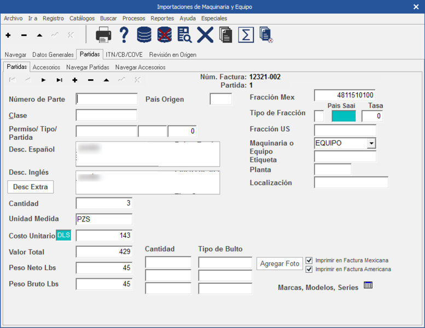Open the Especiales menu

(214, 18)
